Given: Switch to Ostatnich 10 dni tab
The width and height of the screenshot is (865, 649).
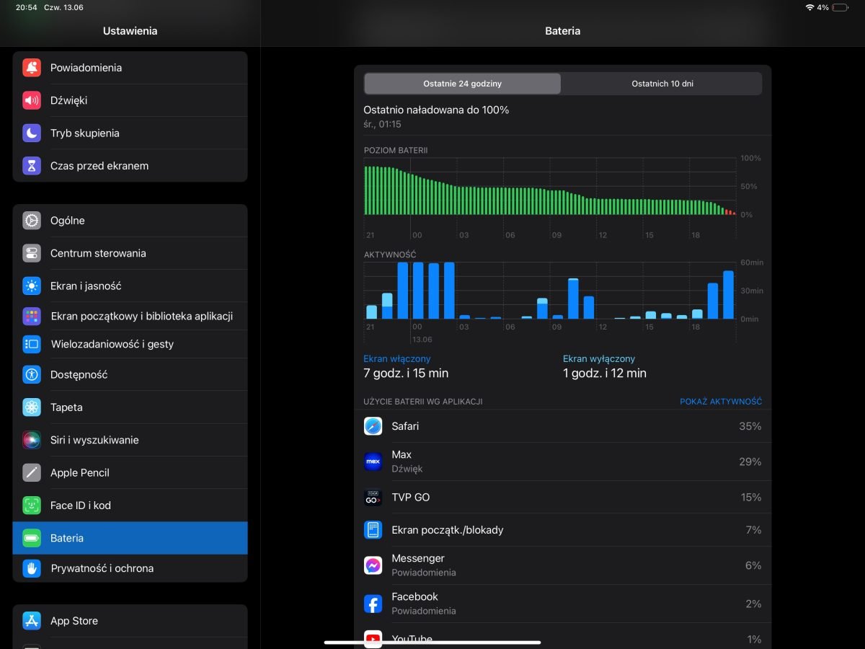Looking at the screenshot, I should coord(662,84).
